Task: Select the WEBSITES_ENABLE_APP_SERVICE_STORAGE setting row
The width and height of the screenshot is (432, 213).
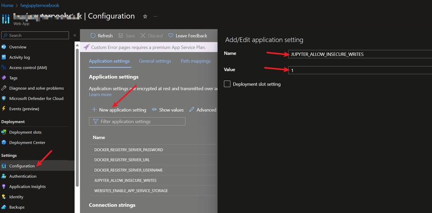Action: 153,191
